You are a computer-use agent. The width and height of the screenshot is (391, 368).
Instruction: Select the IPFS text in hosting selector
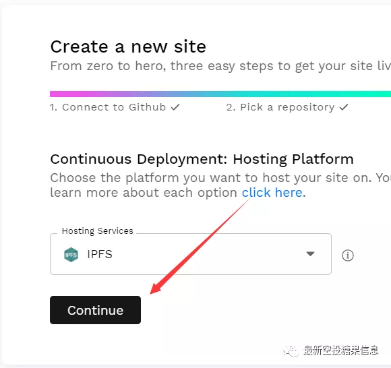[100, 254]
